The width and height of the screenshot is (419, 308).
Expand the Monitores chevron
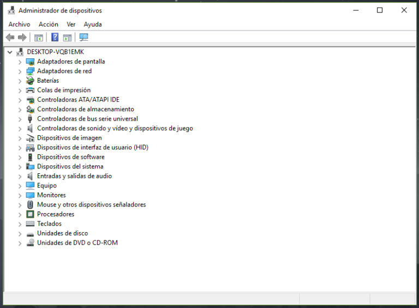point(20,196)
